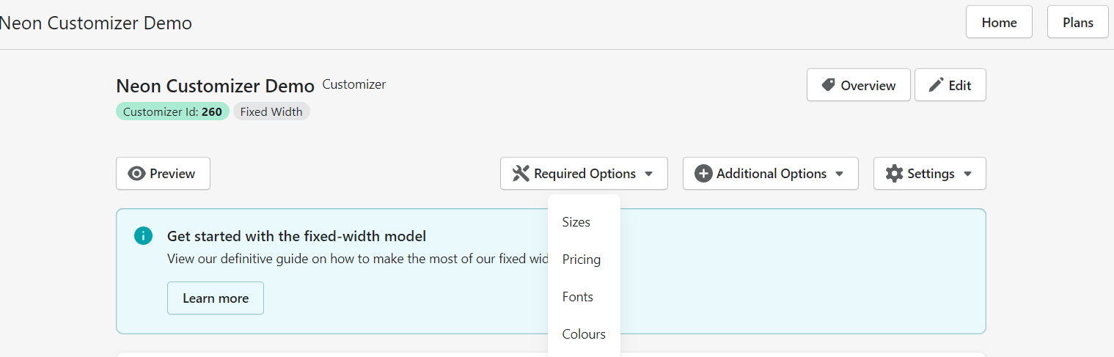1114x357 pixels.
Task: Click the Fixed Width badge
Action: 271,112
